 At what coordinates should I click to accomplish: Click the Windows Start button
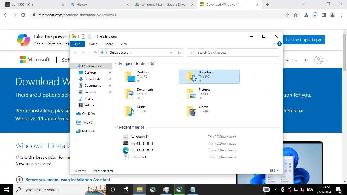coord(7,190)
